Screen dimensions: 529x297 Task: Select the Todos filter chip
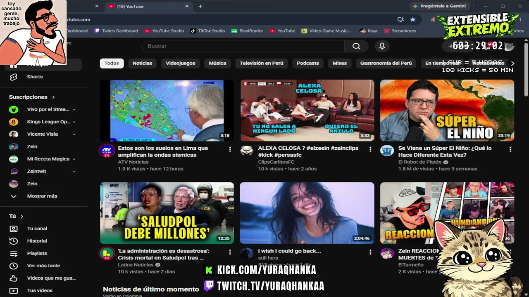112,63
